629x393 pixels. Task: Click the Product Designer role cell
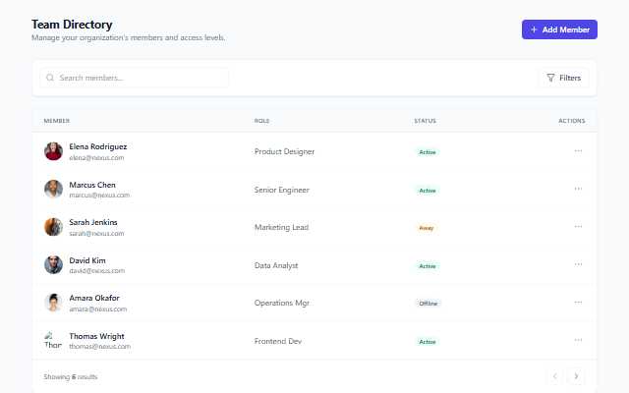tap(284, 151)
